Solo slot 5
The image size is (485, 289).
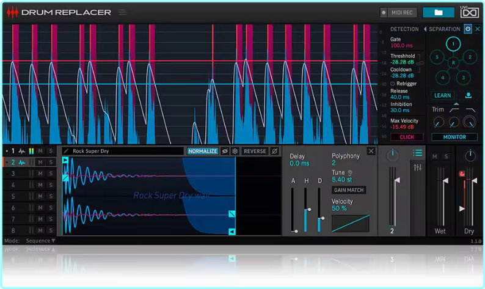tap(51, 196)
